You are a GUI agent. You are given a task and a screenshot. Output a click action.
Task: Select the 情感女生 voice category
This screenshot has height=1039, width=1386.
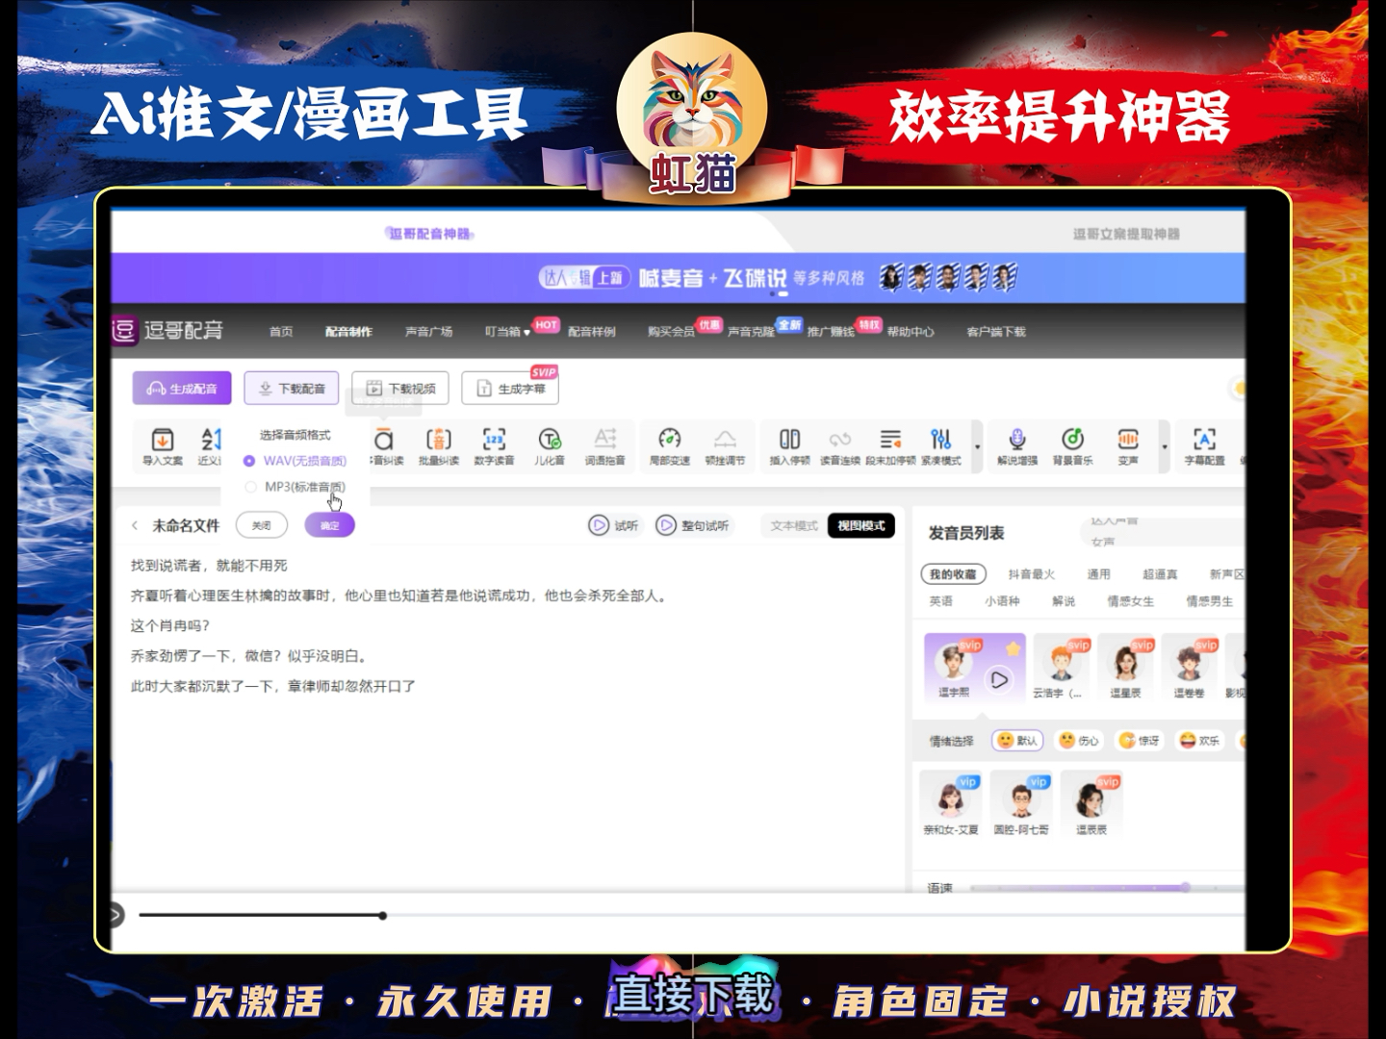[1130, 601]
